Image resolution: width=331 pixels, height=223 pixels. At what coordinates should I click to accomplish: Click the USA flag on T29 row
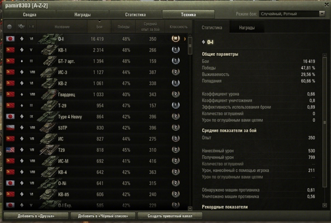(10, 150)
